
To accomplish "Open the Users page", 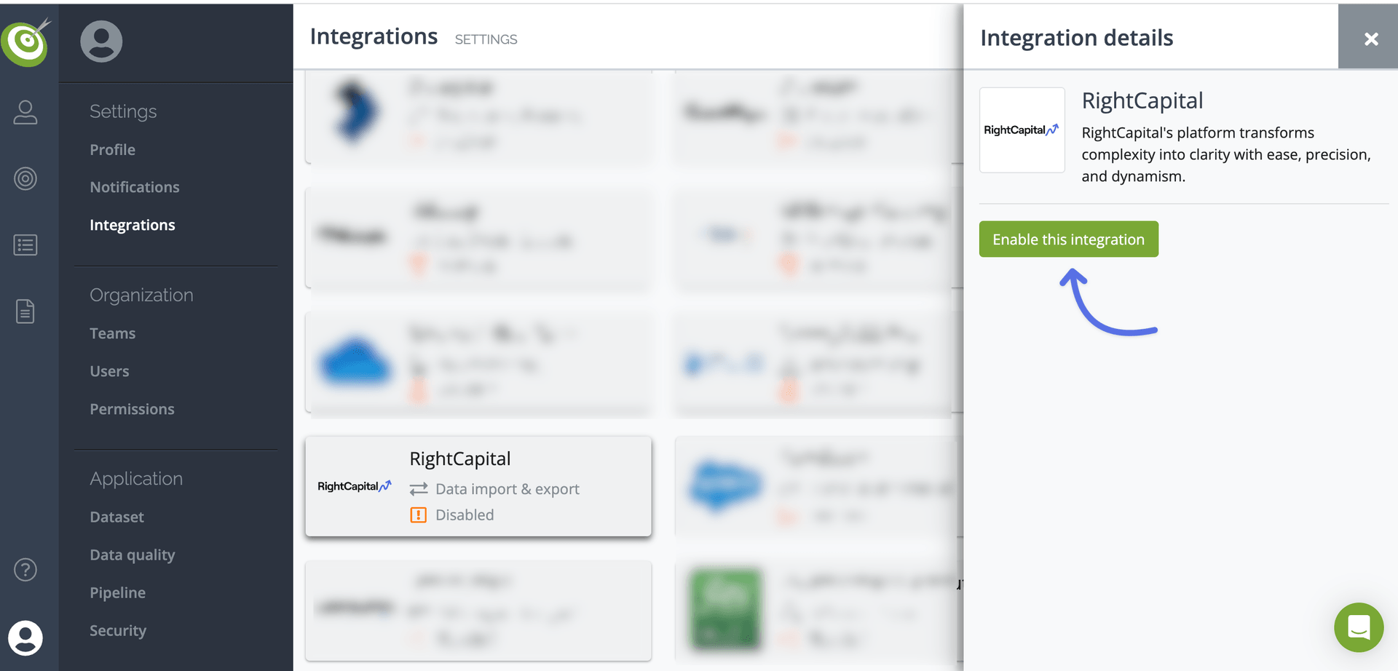I will pos(109,372).
